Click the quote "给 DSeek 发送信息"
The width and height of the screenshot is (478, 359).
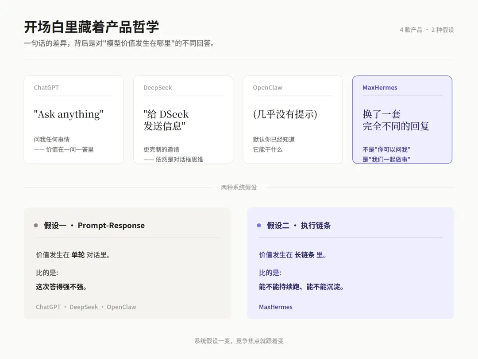[166, 120]
